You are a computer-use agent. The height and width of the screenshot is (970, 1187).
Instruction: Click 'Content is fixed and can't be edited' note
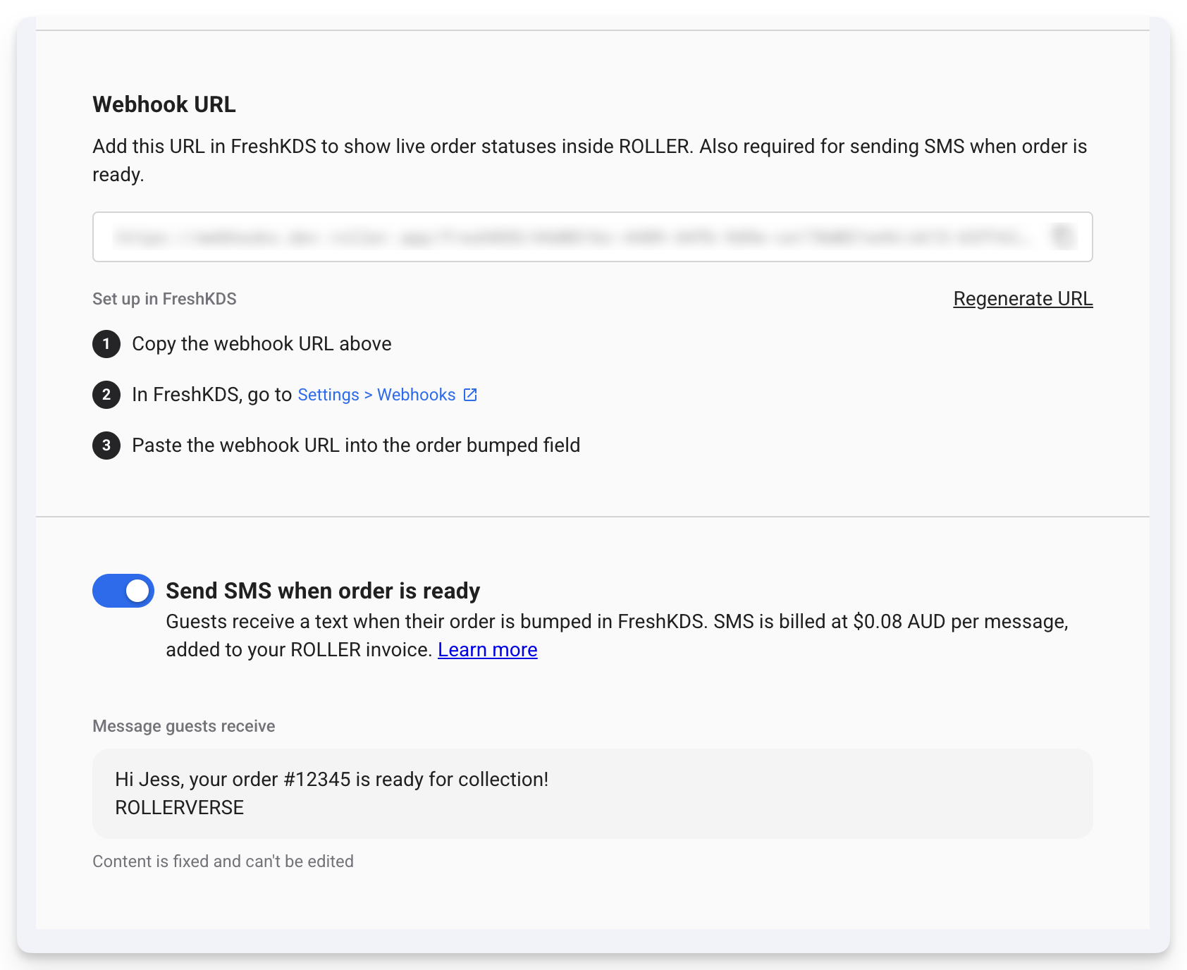223,861
